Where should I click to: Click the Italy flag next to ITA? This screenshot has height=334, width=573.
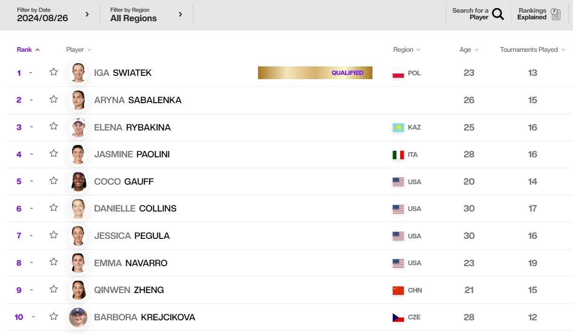click(398, 155)
